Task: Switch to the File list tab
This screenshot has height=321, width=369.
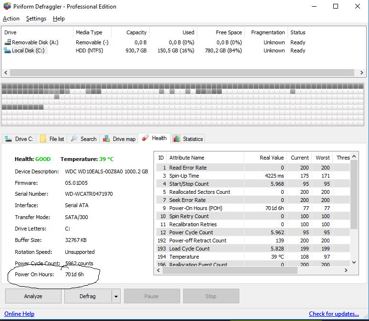Action: click(52, 139)
